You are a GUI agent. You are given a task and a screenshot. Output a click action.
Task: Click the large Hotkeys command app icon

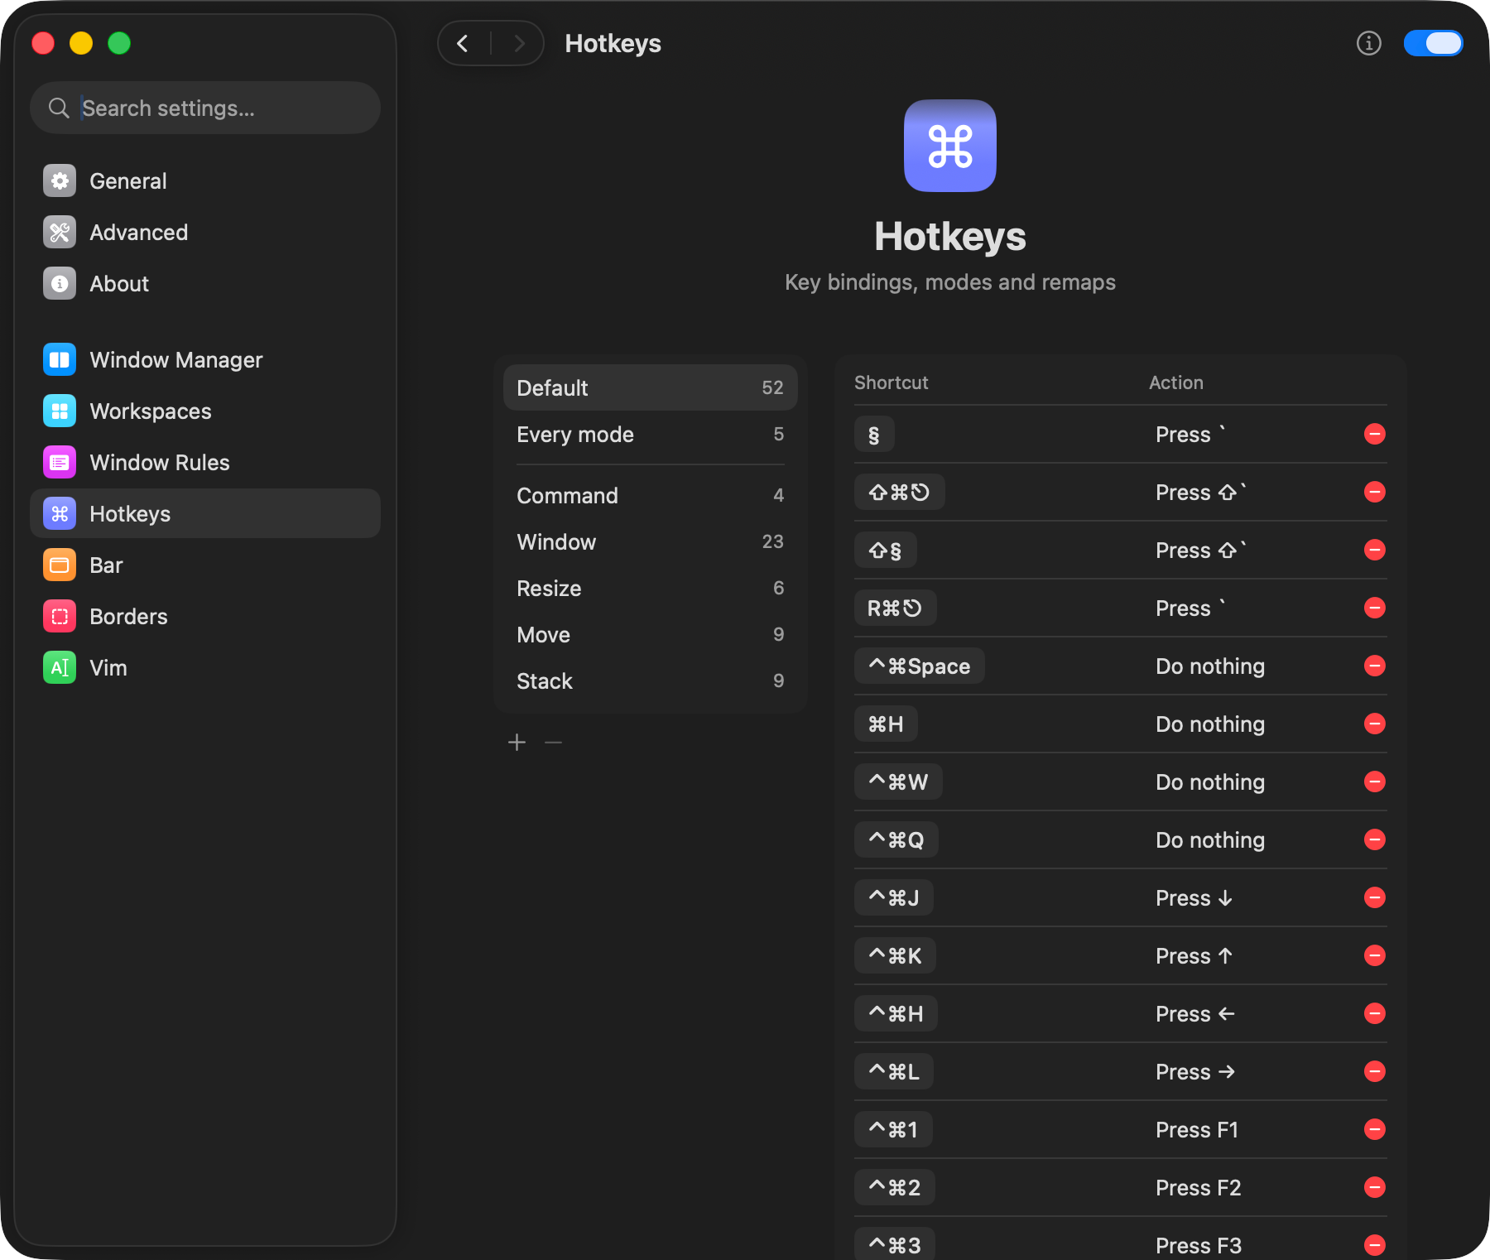pyautogui.click(x=950, y=146)
